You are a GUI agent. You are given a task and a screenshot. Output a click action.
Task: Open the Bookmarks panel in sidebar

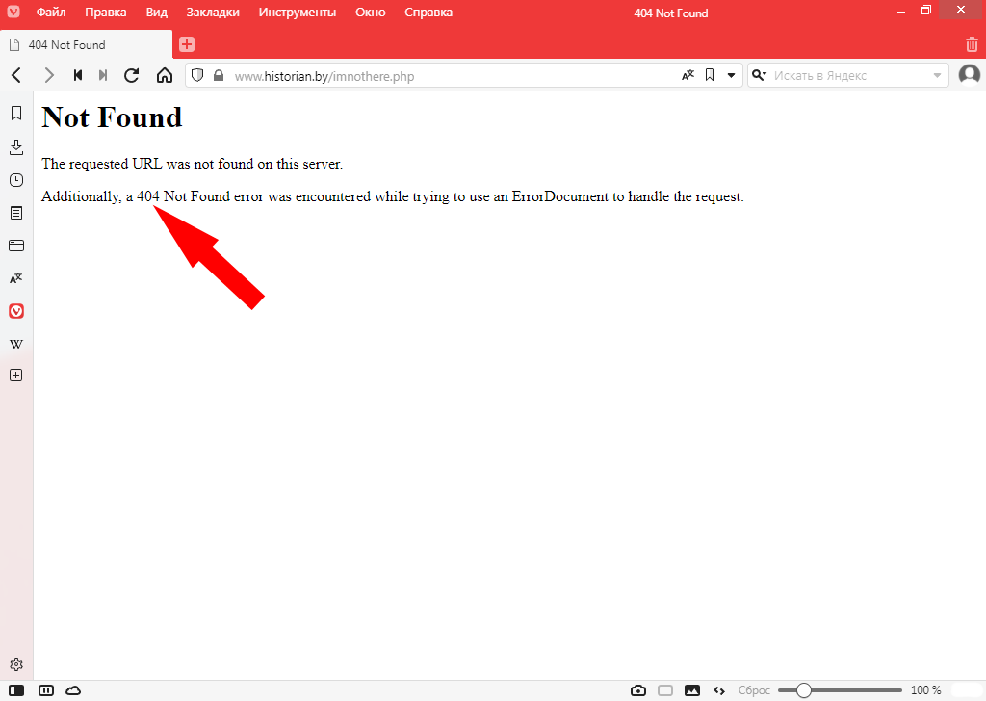pos(15,114)
